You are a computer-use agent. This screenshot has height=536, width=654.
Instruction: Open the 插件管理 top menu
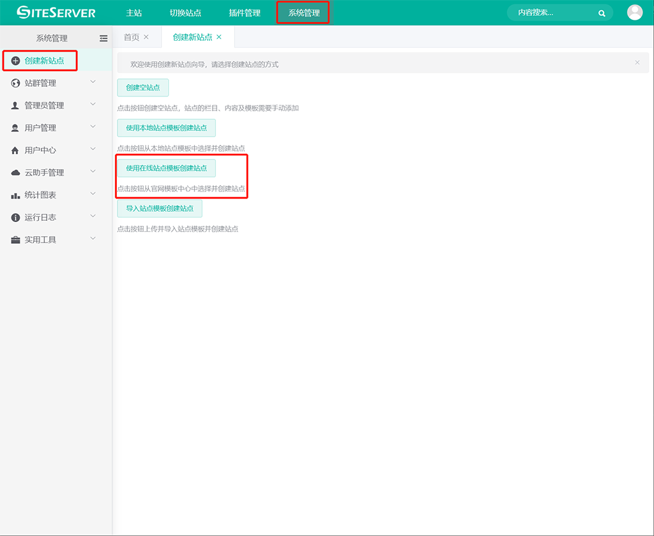pyautogui.click(x=245, y=13)
